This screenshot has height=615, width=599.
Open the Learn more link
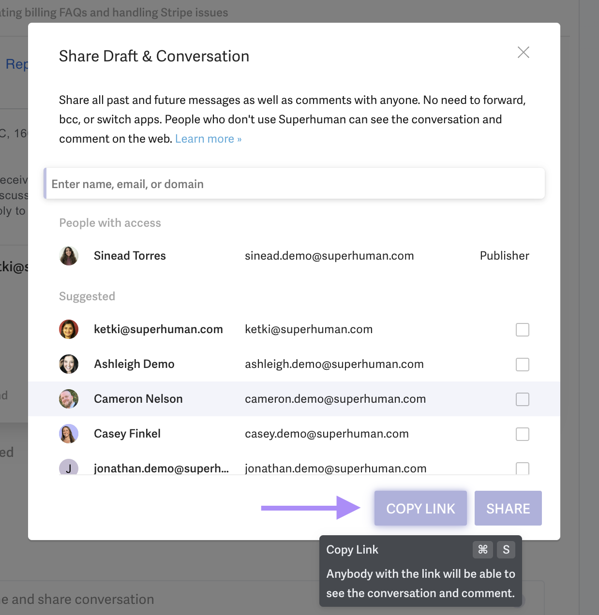click(x=208, y=139)
